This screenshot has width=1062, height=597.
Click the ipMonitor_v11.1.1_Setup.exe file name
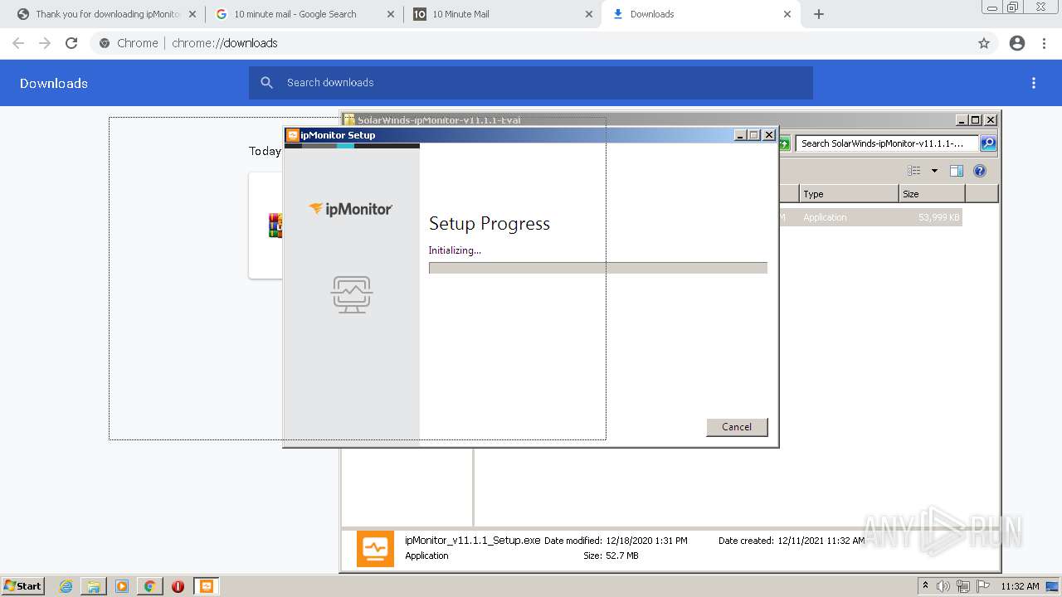(472, 540)
